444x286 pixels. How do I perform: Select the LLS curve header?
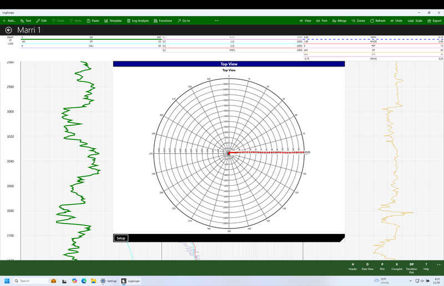232,41
